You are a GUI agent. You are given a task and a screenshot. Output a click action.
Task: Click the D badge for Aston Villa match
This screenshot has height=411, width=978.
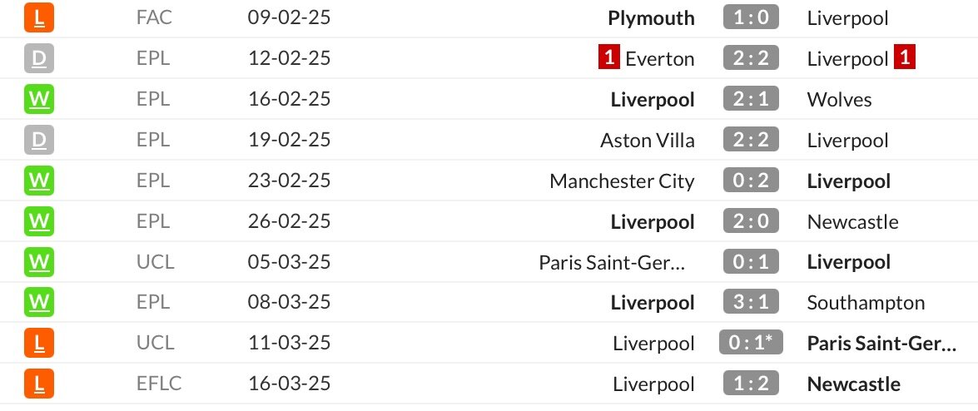click(x=39, y=140)
